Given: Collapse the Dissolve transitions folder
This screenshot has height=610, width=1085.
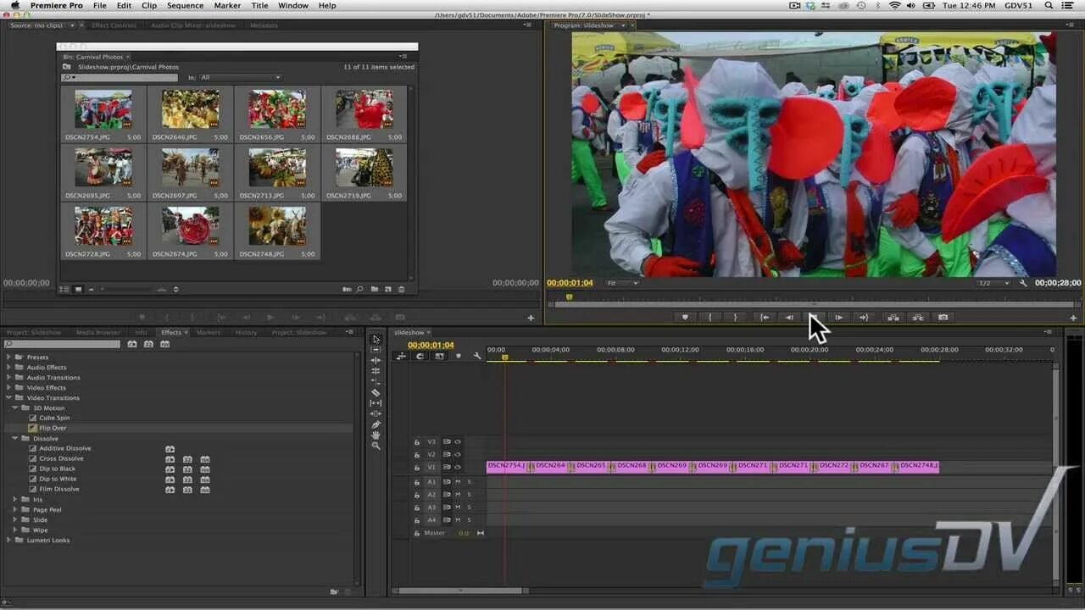Looking at the screenshot, I should click(x=14, y=438).
